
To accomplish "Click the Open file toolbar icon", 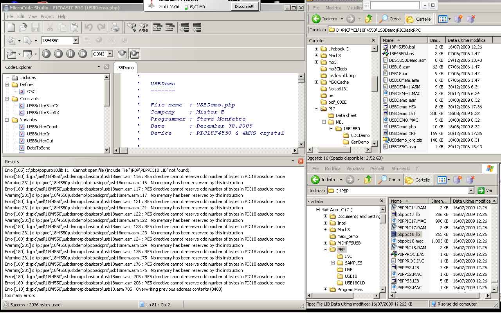I will (x=23, y=27).
